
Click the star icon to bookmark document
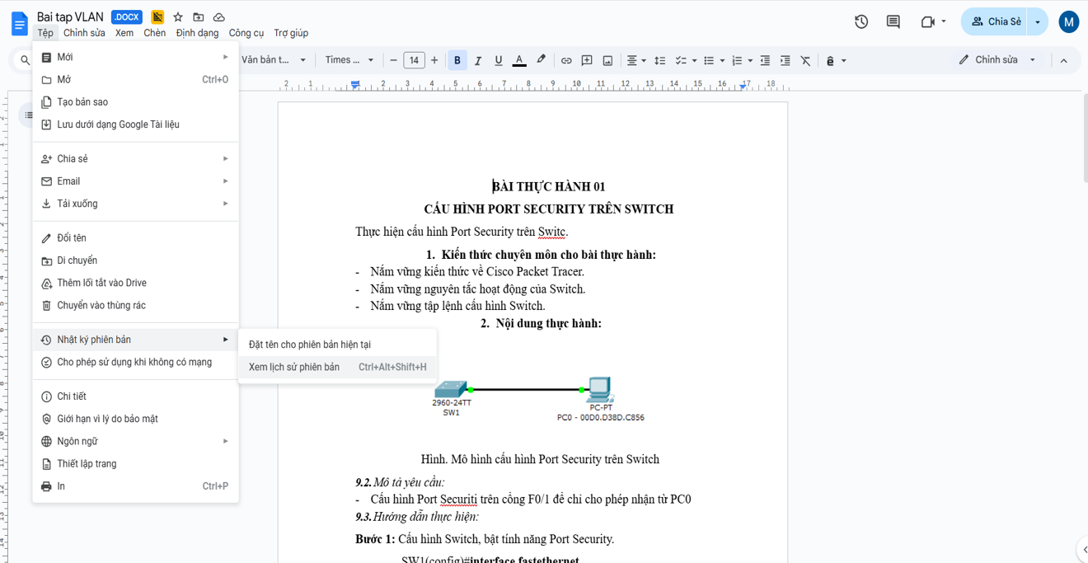[x=178, y=17]
